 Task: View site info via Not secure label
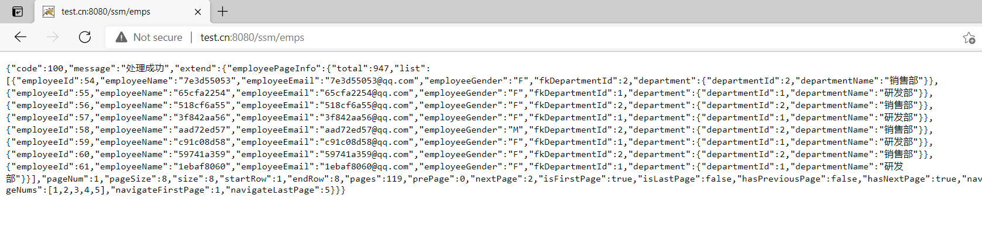click(157, 37)
